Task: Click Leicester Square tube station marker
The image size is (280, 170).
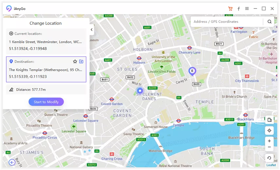Action: [86, 116]
